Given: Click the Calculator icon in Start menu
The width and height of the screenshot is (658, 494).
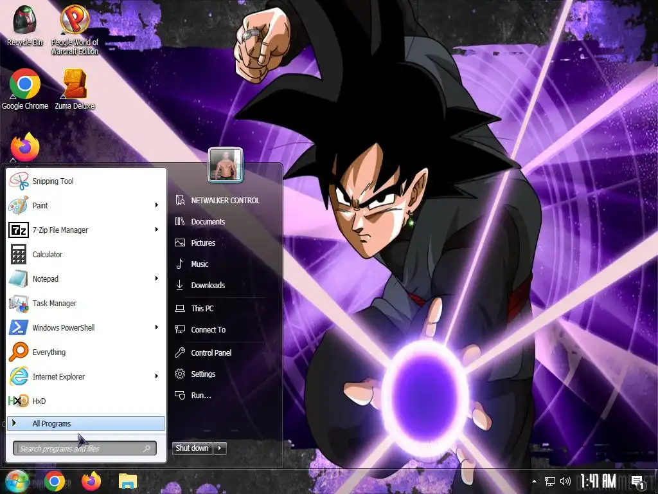Looking at the screenshot, I should click(19, 254).
